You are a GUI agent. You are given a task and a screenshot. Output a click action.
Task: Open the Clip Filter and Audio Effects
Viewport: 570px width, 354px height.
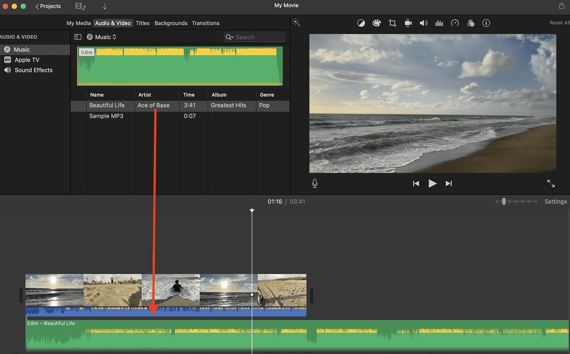(471, 23)
